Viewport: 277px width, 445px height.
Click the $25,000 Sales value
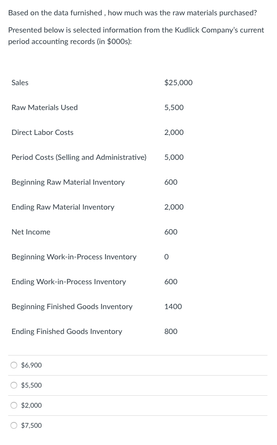pyautogui.click(x=178, y=82)
